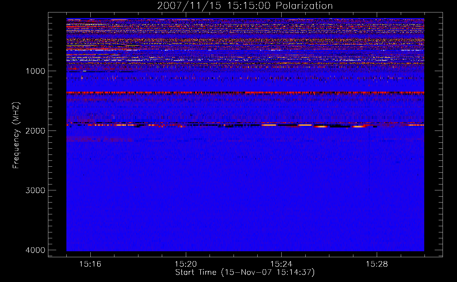Click the 1000 frequency tick label

pyautogui.click(x=35, y=71)
